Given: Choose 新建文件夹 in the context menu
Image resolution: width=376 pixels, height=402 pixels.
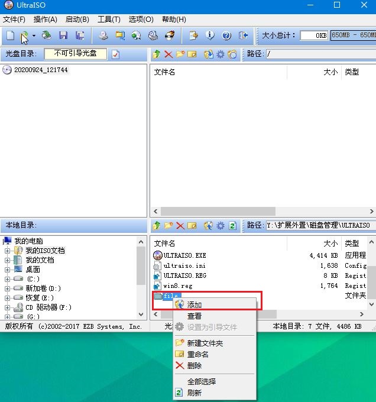Looking at the screenshot, I should click(215, 343).
